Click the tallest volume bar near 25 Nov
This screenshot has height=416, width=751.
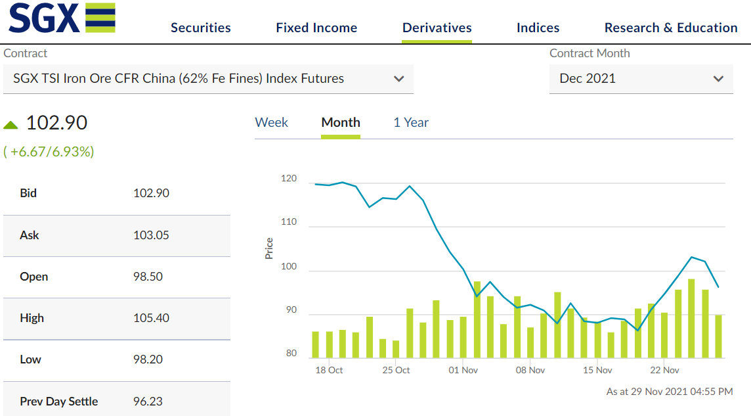pos(691,319)
